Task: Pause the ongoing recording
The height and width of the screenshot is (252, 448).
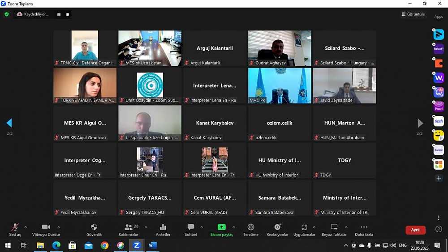Action: (x=59, y=14)
